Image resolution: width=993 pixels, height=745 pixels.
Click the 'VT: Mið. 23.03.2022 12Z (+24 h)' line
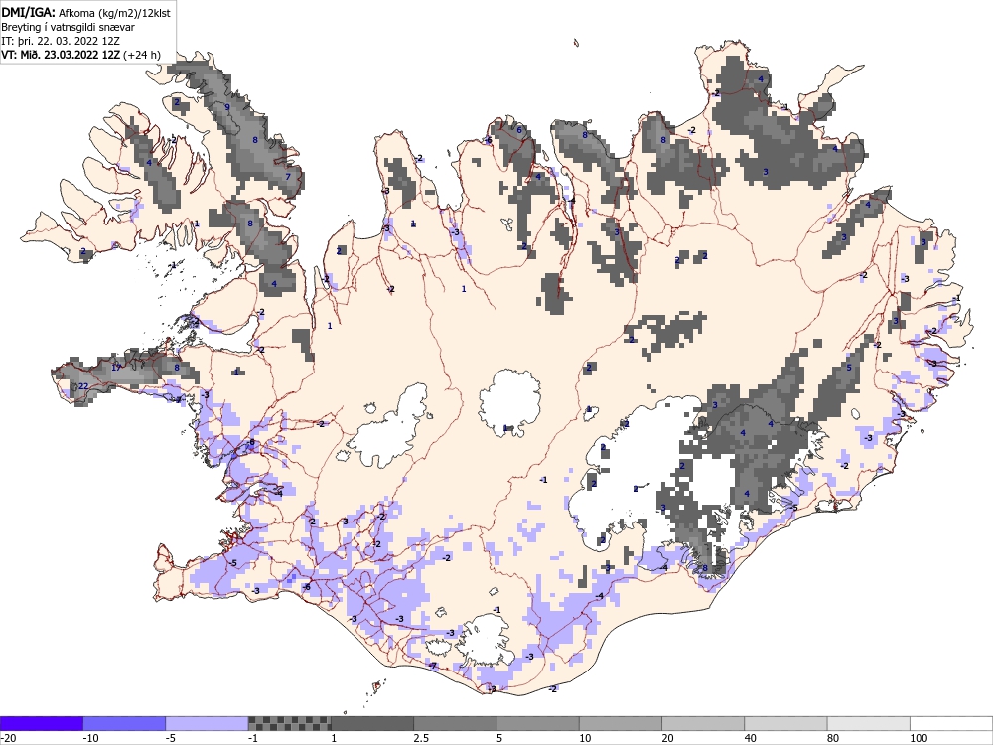point(80,55)
